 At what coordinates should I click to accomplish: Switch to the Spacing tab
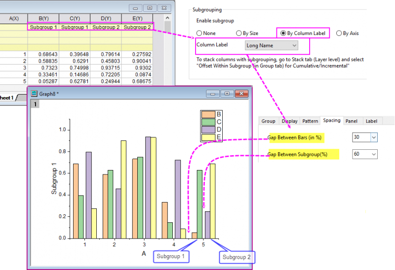click(331, 120)
